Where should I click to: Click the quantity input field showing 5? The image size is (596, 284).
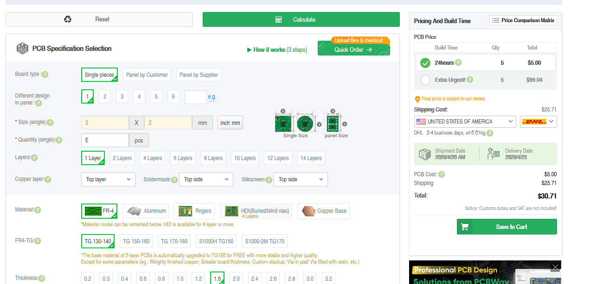point(105,140)
